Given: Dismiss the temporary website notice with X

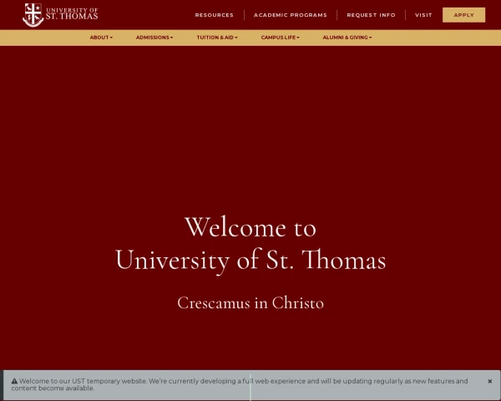Looking at the screenshot, I should click(x=490, y=381).
